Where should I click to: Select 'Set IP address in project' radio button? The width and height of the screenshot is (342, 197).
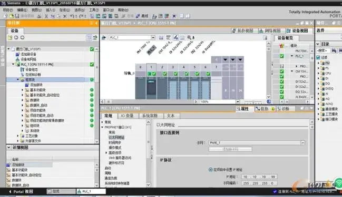[210, 170]
